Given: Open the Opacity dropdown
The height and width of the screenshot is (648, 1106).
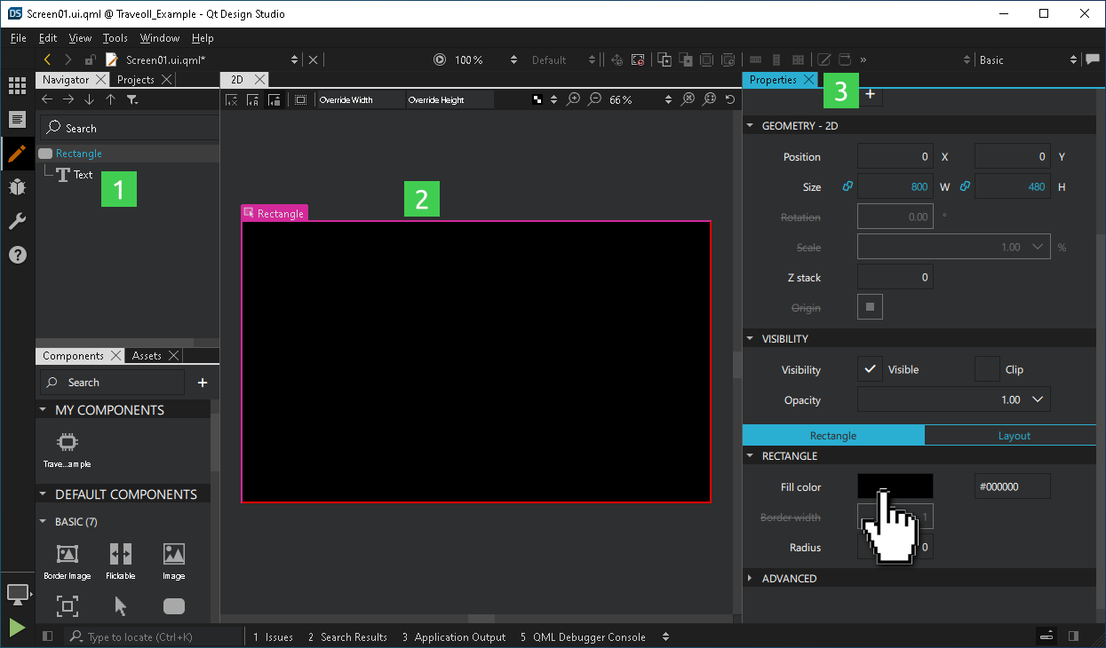Looking at the screenshot, I should (x=1039, y=399).
